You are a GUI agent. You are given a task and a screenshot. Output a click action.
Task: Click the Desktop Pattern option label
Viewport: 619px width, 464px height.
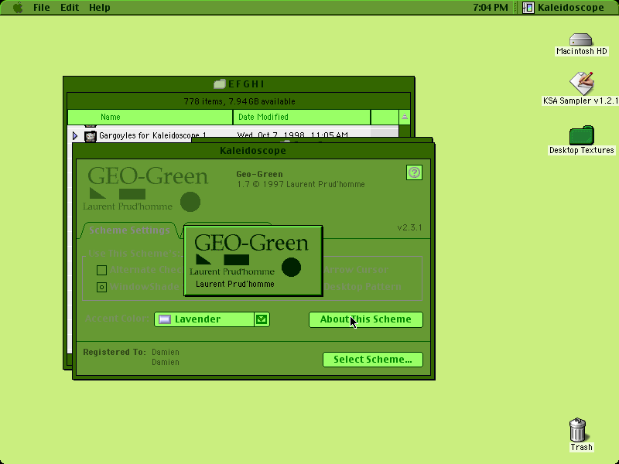click(362, 287)
